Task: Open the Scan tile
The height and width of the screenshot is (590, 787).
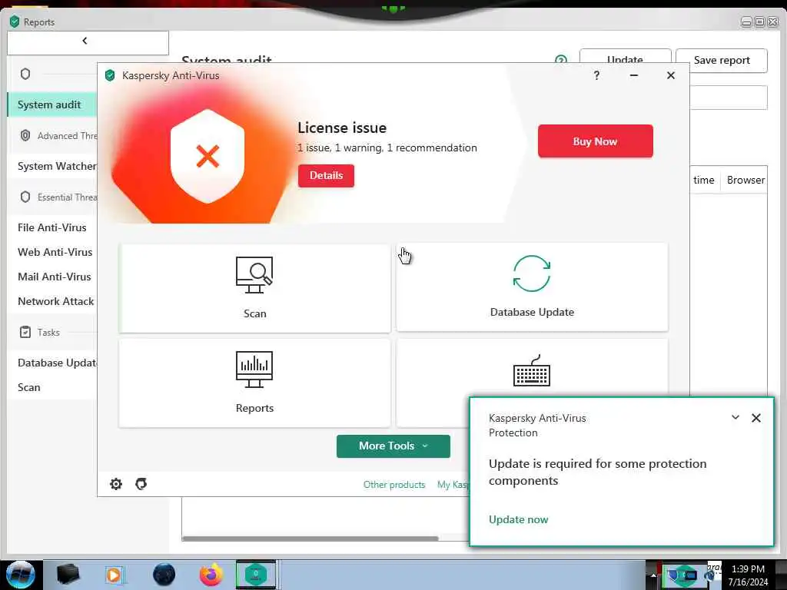Action: click(254, 288)
